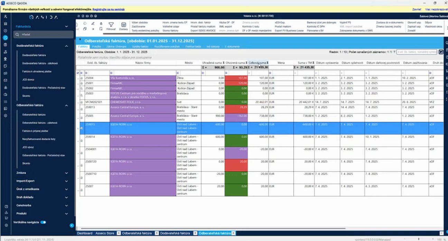Close the Asseco Store bottom tab
Viewport: 448px width, 241px height.
(x=119, y=233)
